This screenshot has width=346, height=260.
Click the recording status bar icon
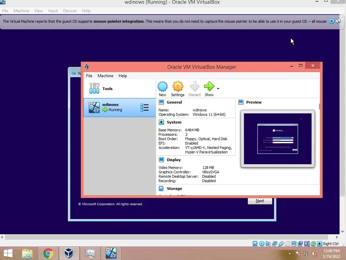coord(300,244)
